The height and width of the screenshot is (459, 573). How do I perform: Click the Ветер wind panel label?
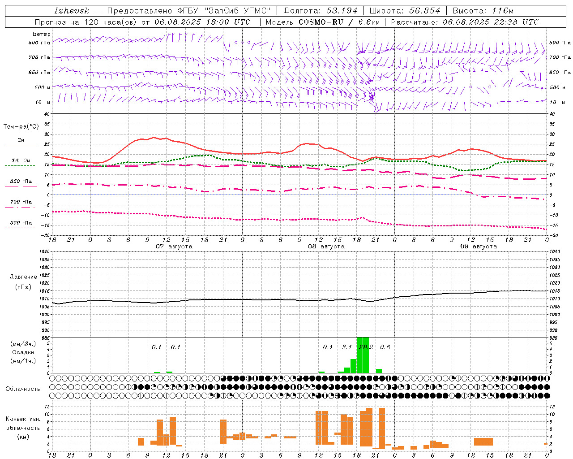click(42, 34)
